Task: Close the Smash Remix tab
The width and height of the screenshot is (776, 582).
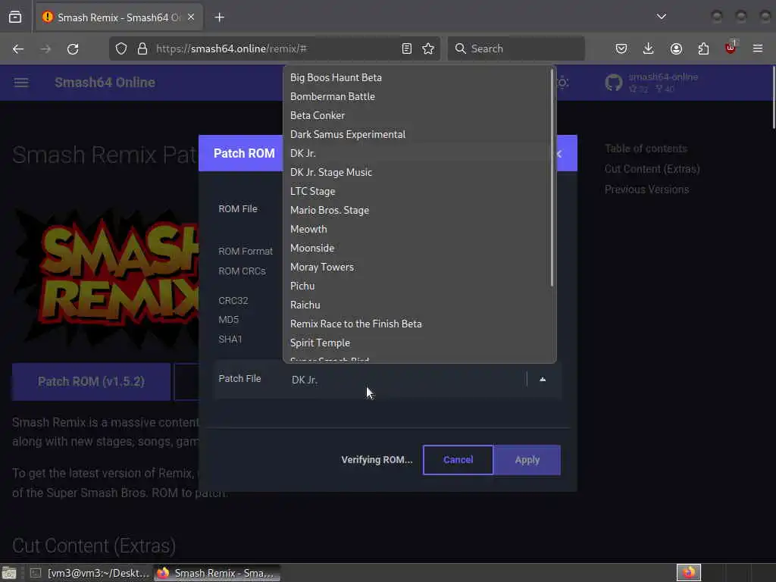Action: coord(191,17)
